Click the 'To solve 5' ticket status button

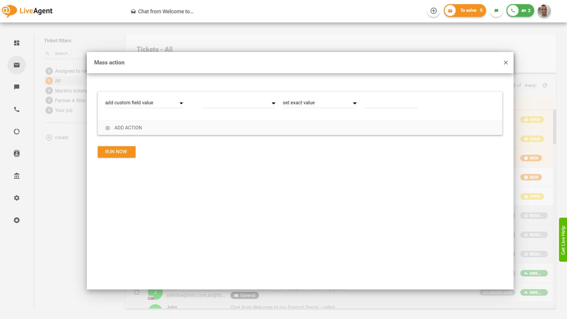(x=465, y=11)
